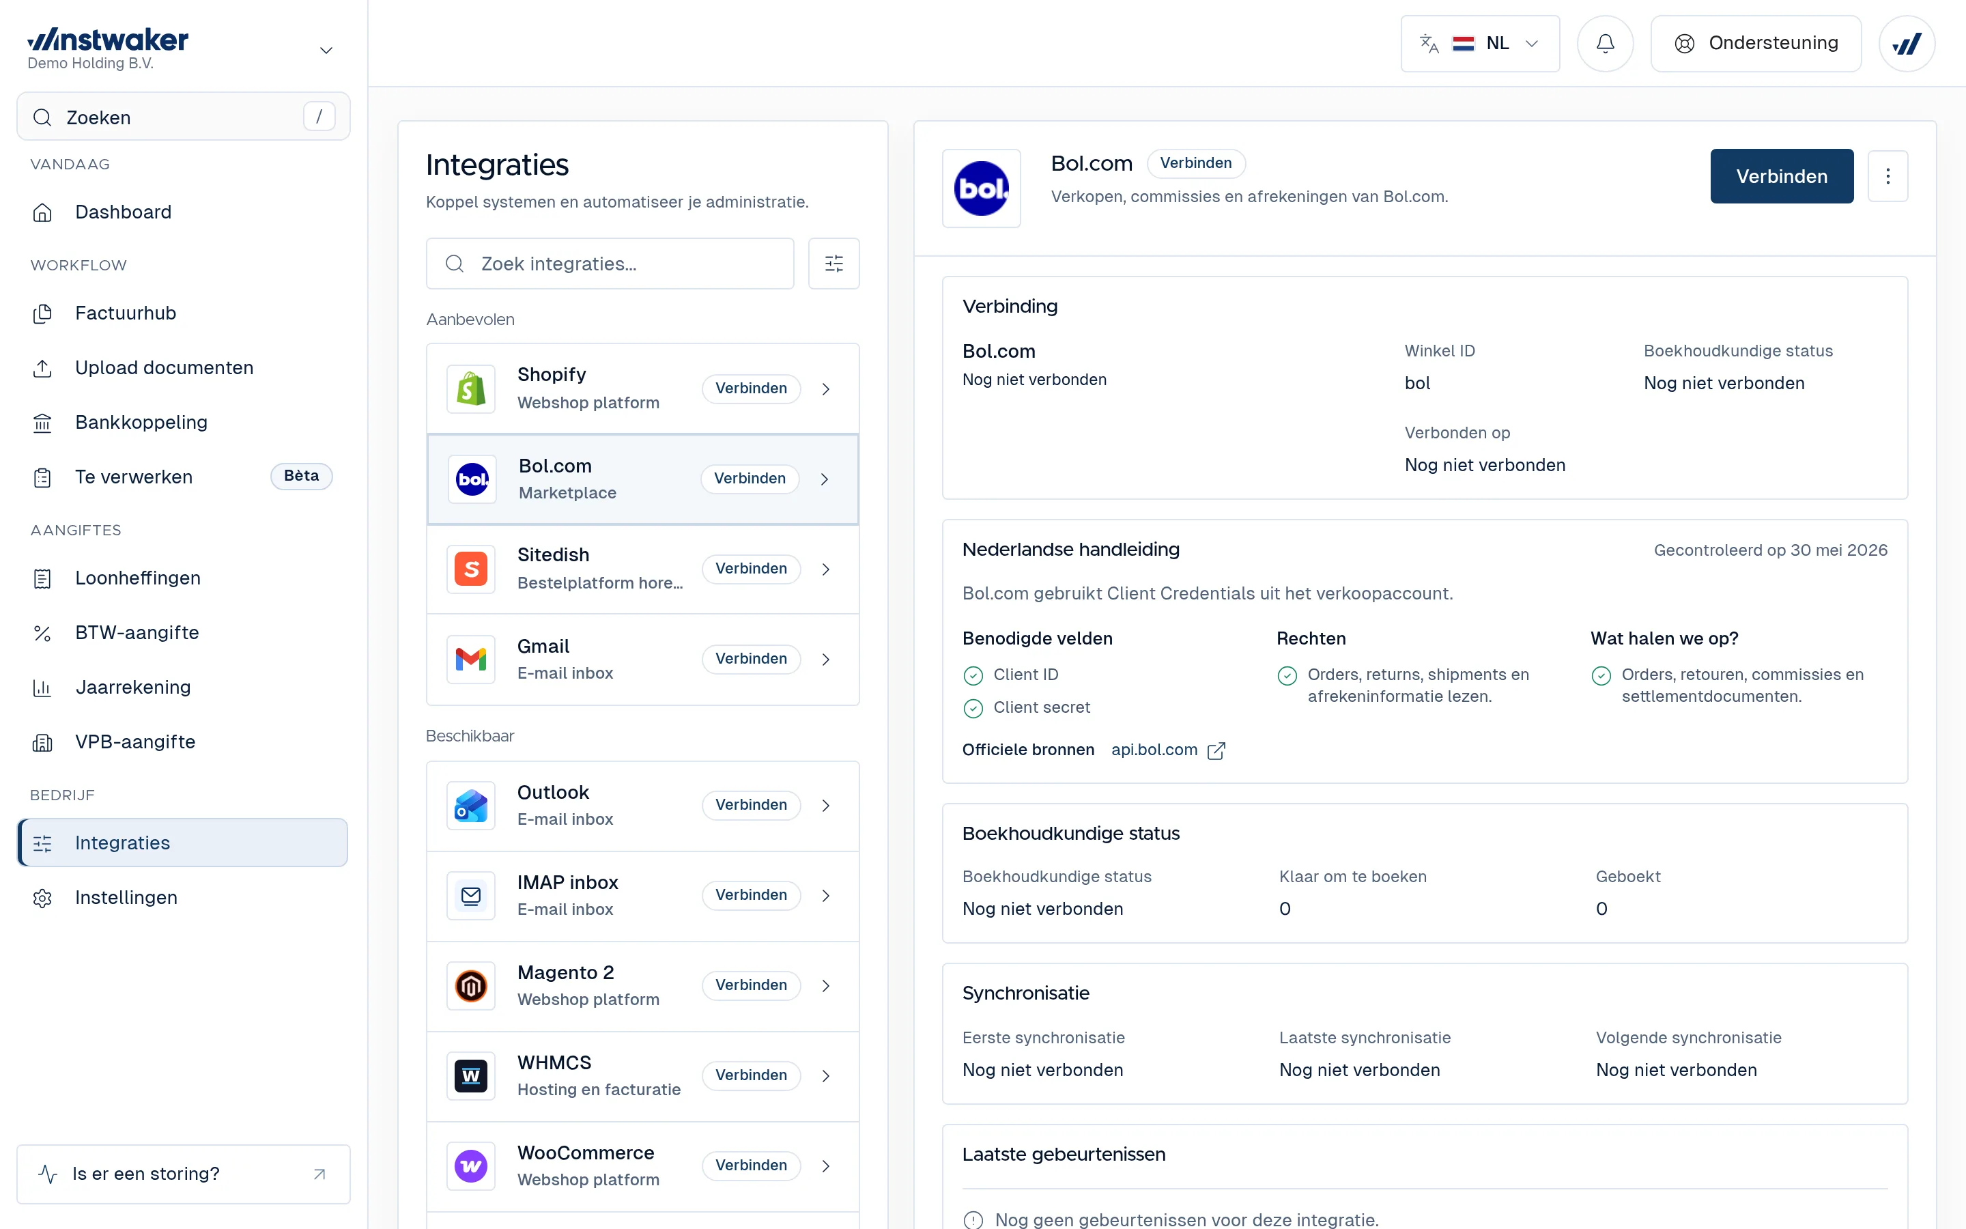Image resolution: width=1966 pixels, height=1229 pixels.
Task: Click the Zoek integraties search field
Action: (x=610, y=264)
